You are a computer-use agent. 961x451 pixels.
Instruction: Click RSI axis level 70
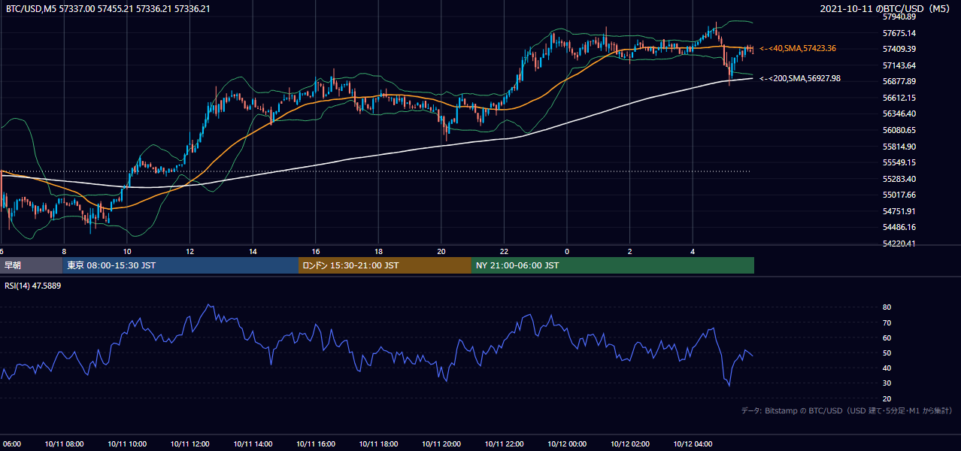887,322
